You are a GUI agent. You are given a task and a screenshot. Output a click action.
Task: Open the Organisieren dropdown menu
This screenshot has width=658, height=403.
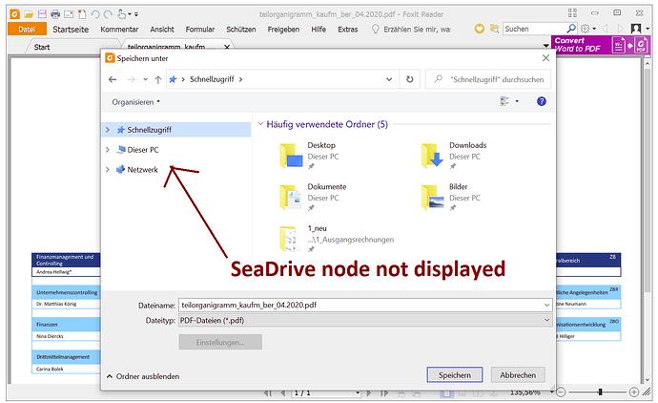click(x=135, y=101)
